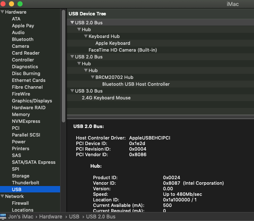The height and width of the screenshot is (221, 254).
Task: Click the sidebar vertical scrollbar
Action: tap(63, 66)
